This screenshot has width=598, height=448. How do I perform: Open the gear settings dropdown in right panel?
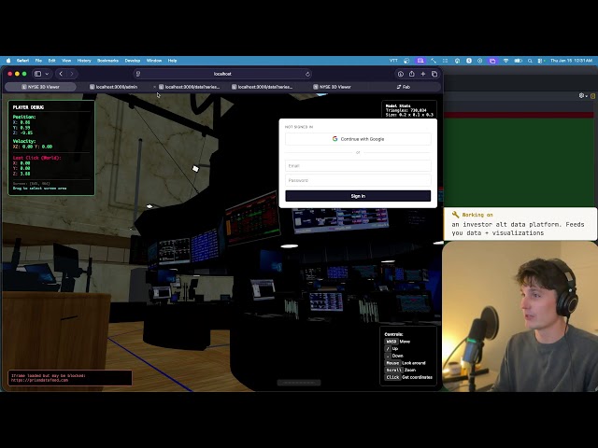click(582, 95)
